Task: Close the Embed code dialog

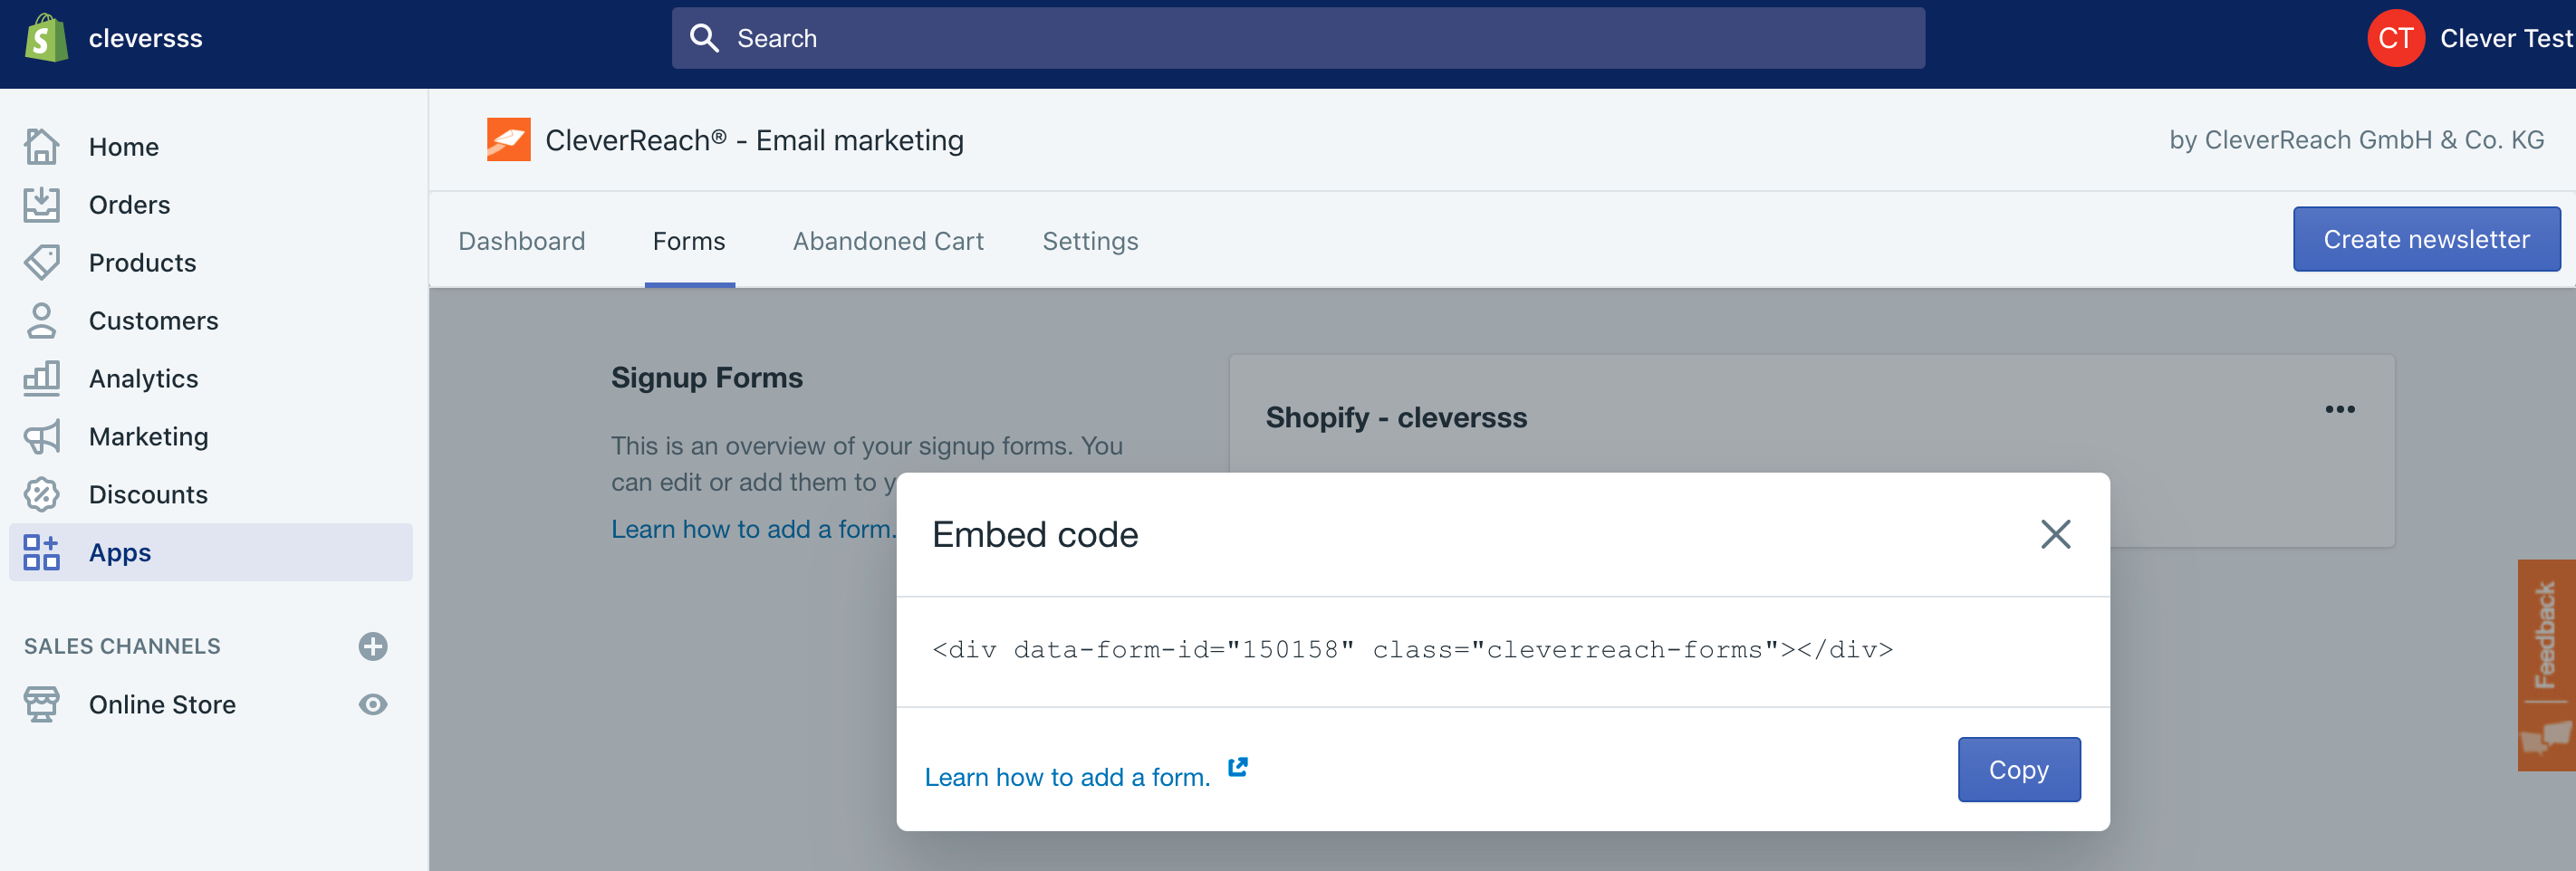Action: pyautogui.click(x=2055, y=534)
